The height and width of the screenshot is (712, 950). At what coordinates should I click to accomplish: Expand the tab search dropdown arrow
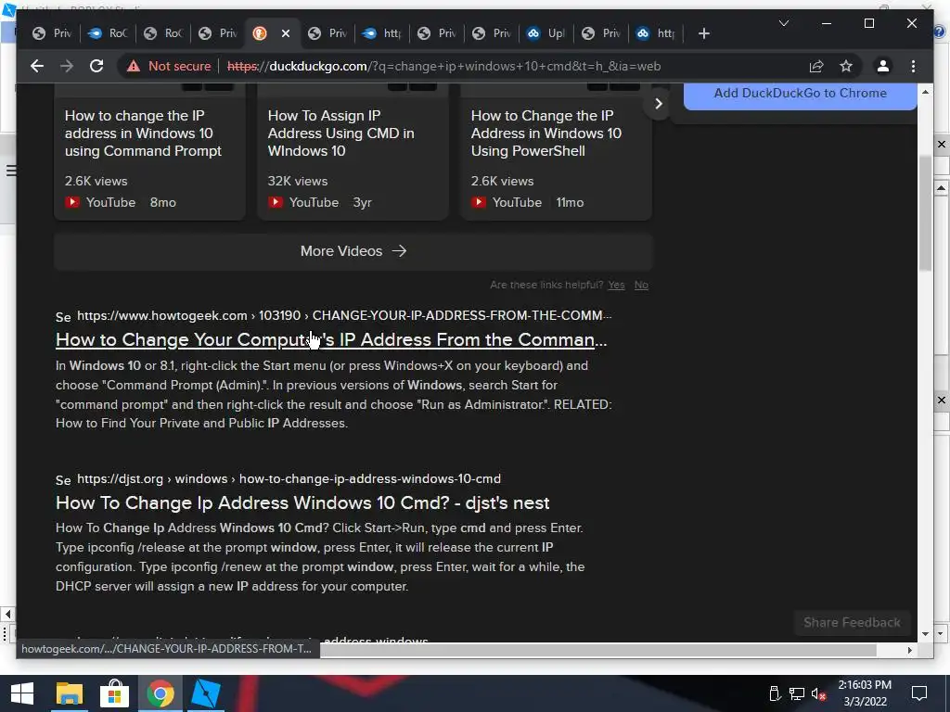(x=783, y=23)
